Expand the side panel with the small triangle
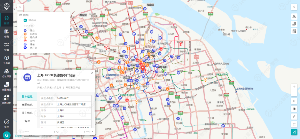 click(x=14, y=9)
